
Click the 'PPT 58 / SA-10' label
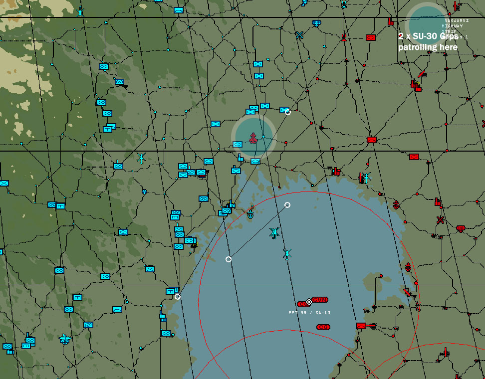click(x=309, y=313)
